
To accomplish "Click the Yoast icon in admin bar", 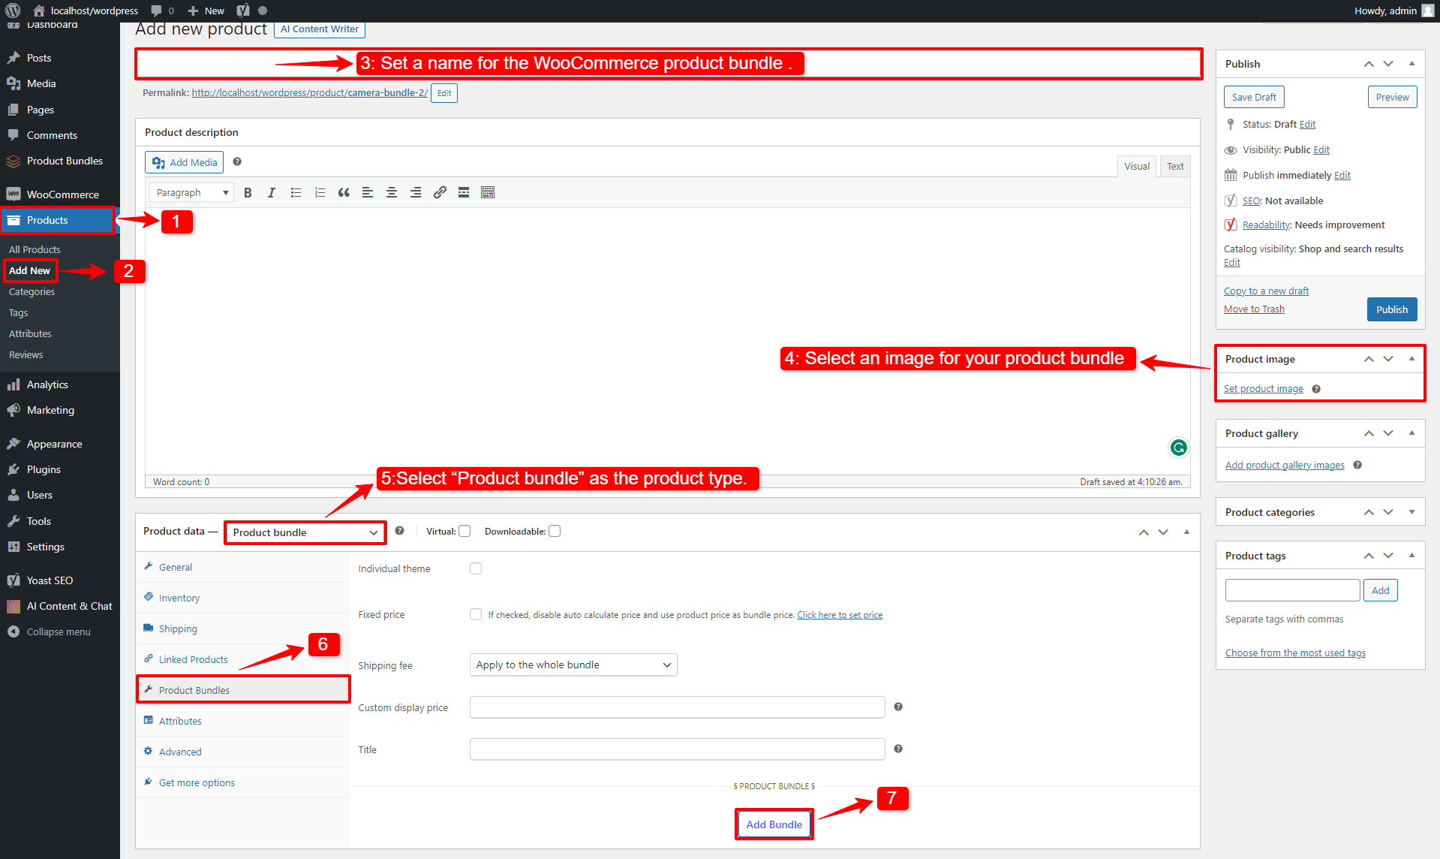I will click(x=243, y=11).
